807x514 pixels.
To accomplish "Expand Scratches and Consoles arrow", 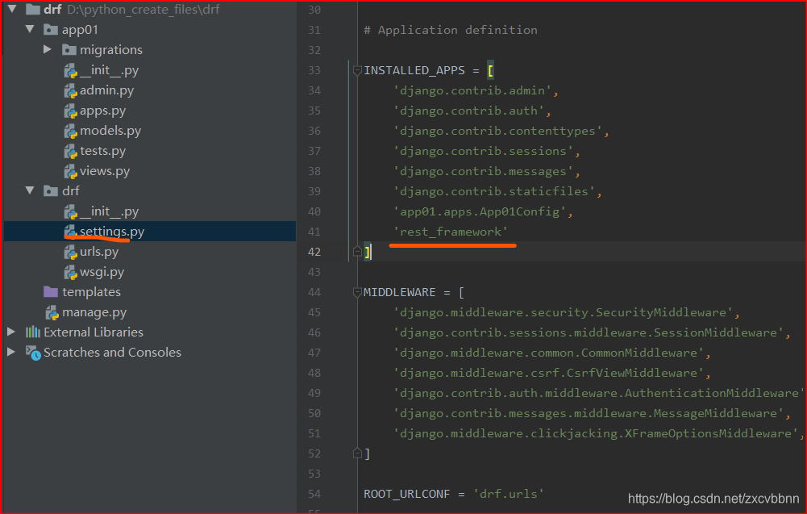I will coord(10,352).
